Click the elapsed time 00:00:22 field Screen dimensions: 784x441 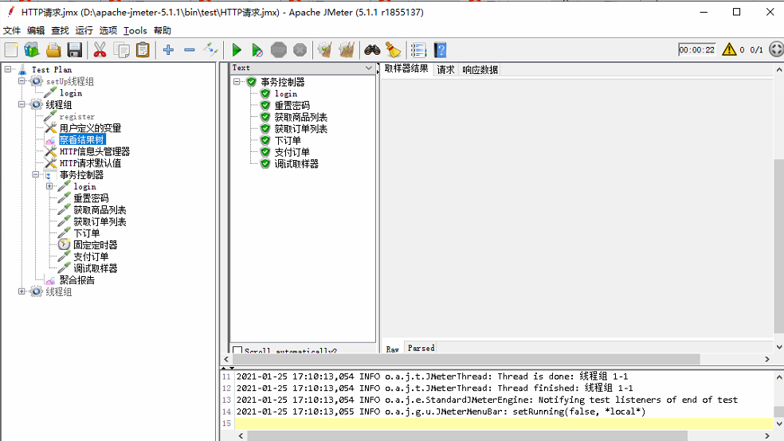696,49
